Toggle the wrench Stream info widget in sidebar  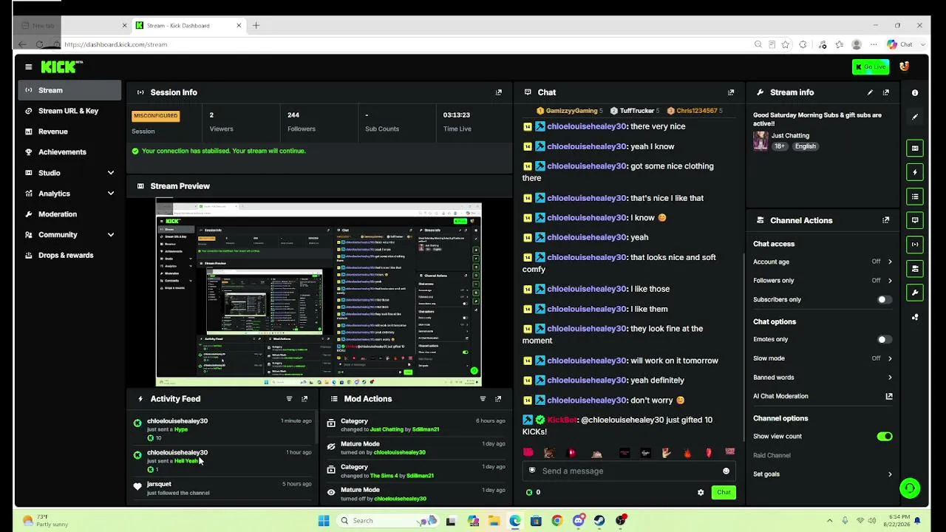click(915, 293)
